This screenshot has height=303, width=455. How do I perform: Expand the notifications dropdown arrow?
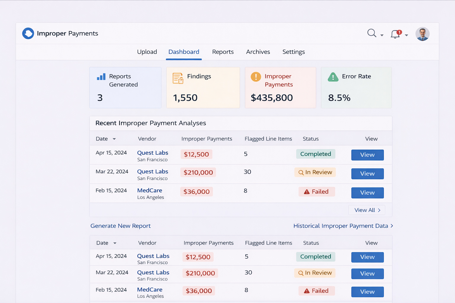tap(406, 36)
